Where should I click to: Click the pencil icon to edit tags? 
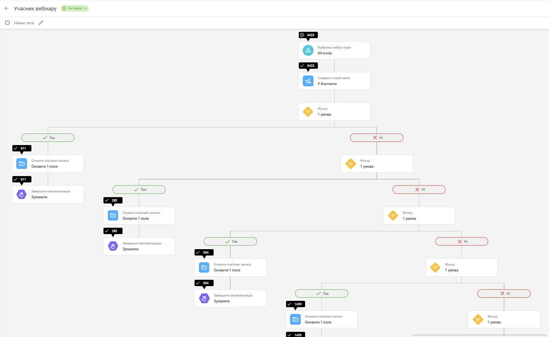[x=41, y=23]
